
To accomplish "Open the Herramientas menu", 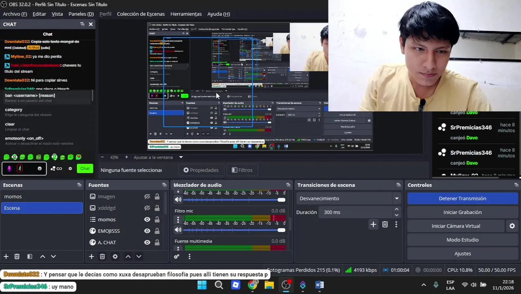I will [186, 14].
